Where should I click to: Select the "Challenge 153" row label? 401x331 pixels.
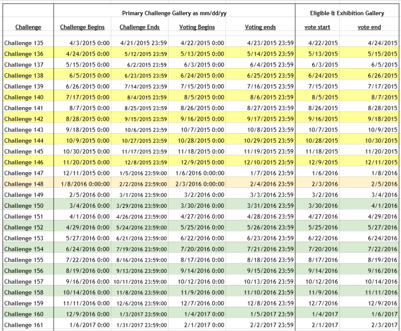pyautogui.click(x=24, y=238)
